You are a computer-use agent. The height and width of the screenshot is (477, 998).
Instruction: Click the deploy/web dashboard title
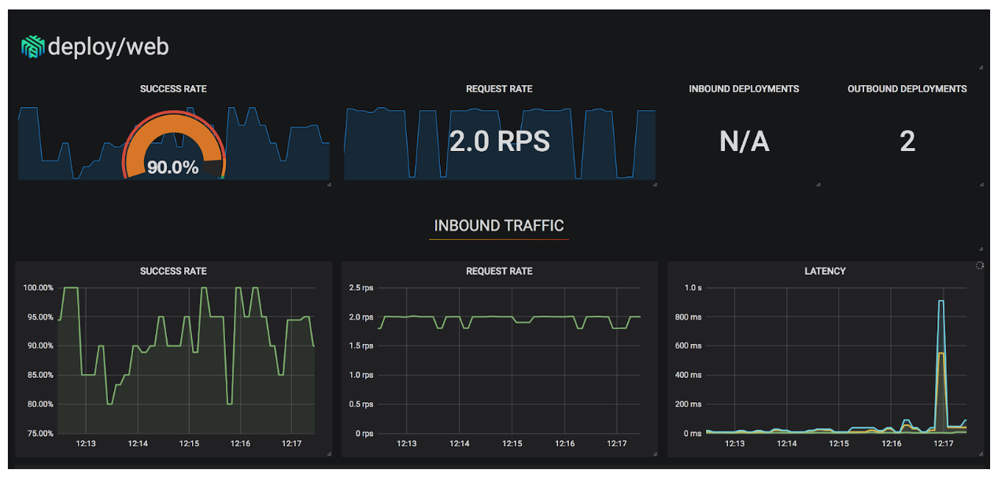[x=108, y=47]
